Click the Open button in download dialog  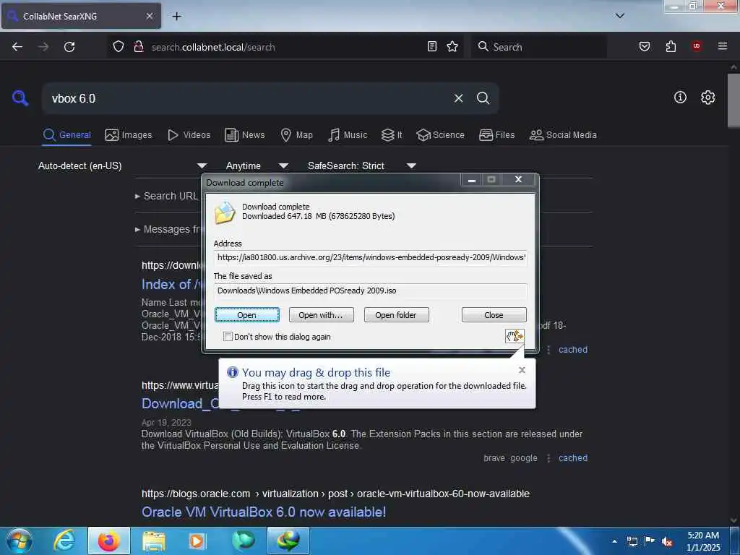point(247,315)
